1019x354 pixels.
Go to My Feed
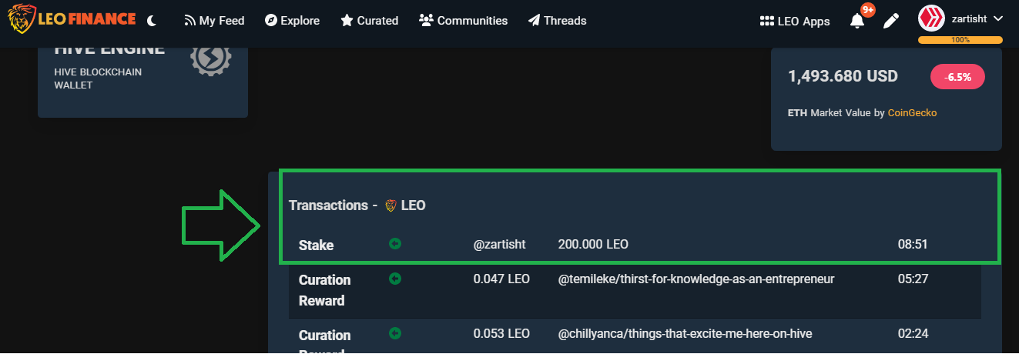click(215, 21)
